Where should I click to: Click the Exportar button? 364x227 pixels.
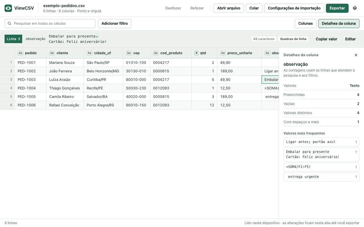click(x=337, y=8)
